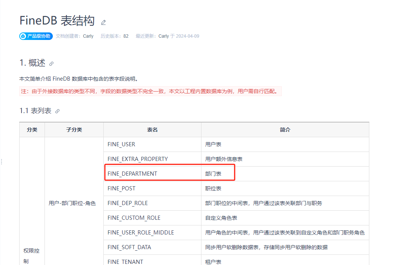
Task: Click the 分类 column header
Action: point(32,130)
